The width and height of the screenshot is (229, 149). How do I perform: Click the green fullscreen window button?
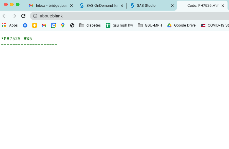pyautogui.click(x=18, y=4)
